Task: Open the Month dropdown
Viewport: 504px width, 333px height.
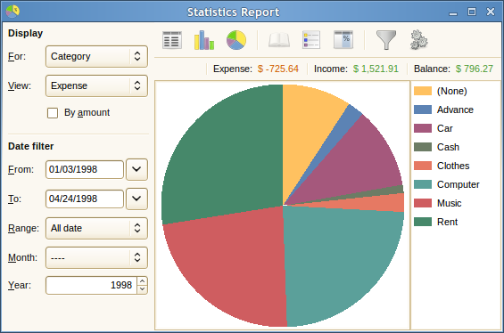Action: [96, 257]
